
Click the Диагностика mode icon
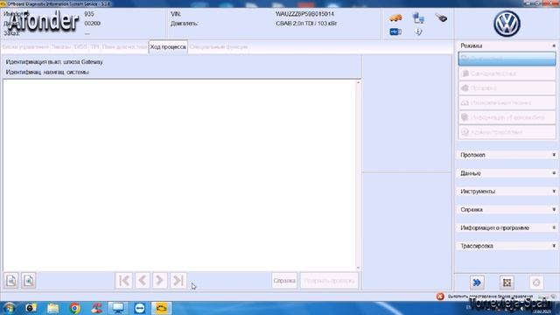[x=465, y=59]
